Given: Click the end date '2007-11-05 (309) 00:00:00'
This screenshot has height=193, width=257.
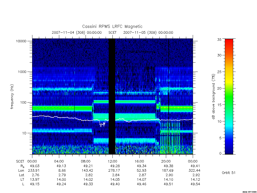Looking at the screenshot, I should (148, 32).
